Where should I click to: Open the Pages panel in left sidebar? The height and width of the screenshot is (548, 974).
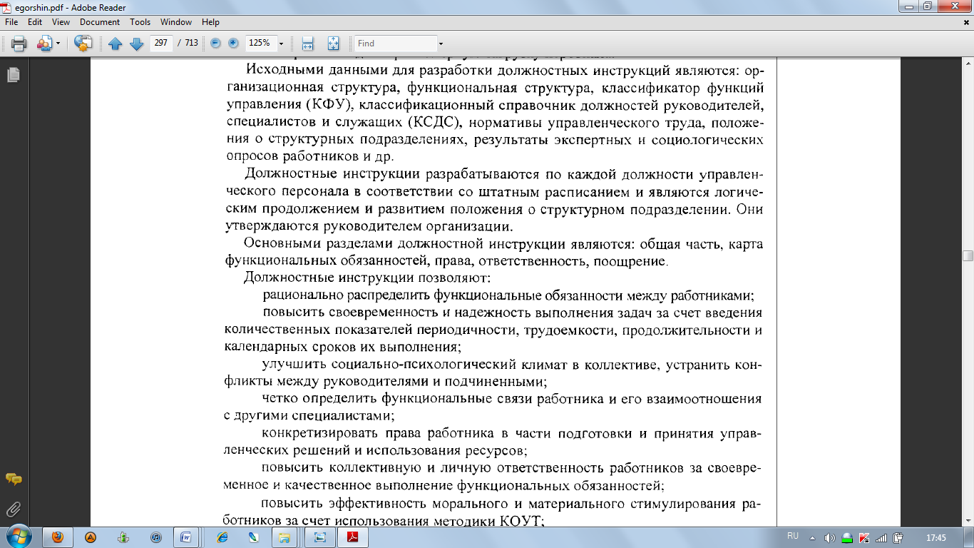(x=13, y=74)
